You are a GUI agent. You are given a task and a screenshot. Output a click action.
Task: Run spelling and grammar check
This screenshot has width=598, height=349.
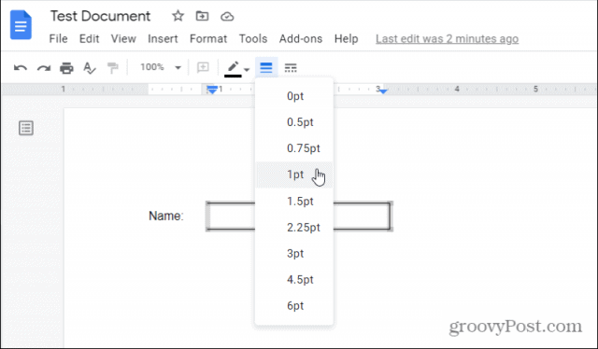[x=90, y=68]
